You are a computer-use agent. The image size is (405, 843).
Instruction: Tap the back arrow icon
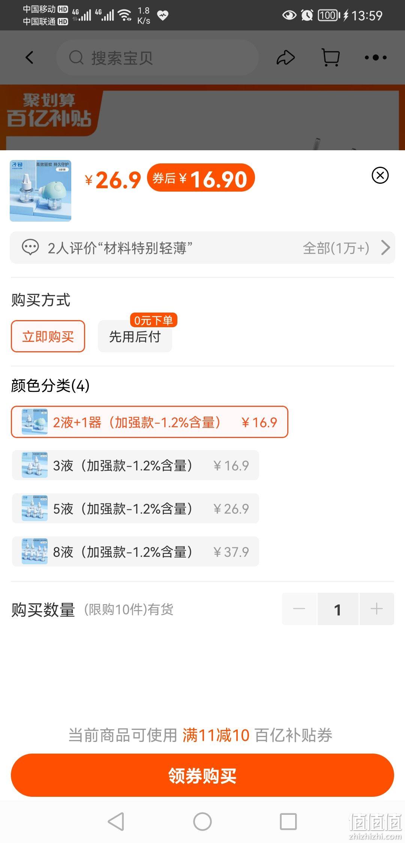point(29,57)
